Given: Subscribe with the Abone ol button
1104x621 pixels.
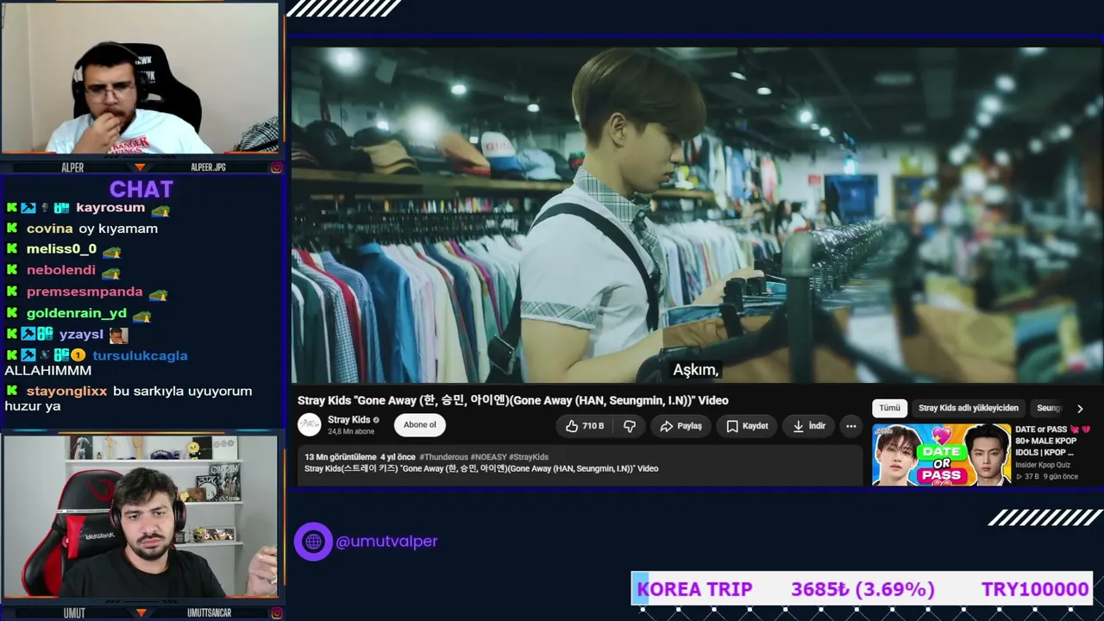Looking at the screenshot, I should [420, 425].
